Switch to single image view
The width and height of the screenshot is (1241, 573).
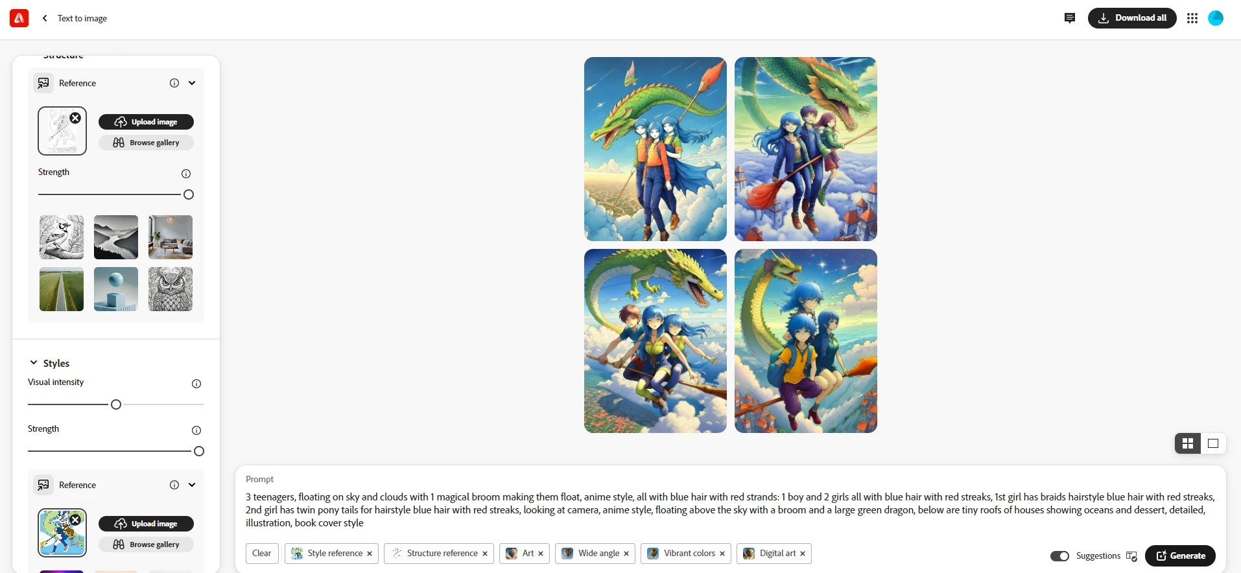(x=1213, y=443)
